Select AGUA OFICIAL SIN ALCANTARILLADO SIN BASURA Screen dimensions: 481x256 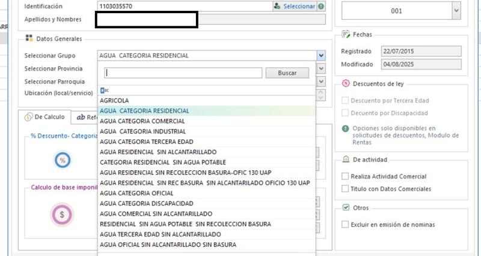coord(206,245)
